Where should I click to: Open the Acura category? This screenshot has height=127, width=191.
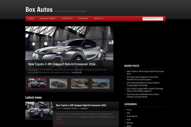click(x=129, y=110)
